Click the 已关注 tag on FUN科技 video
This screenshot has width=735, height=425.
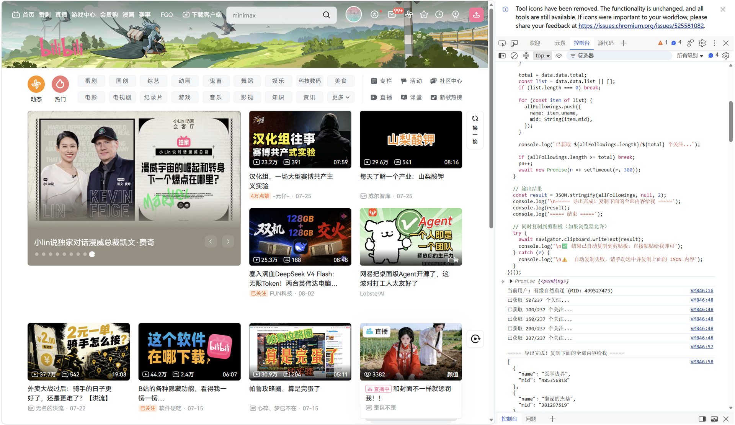click(x=258, y=294)
